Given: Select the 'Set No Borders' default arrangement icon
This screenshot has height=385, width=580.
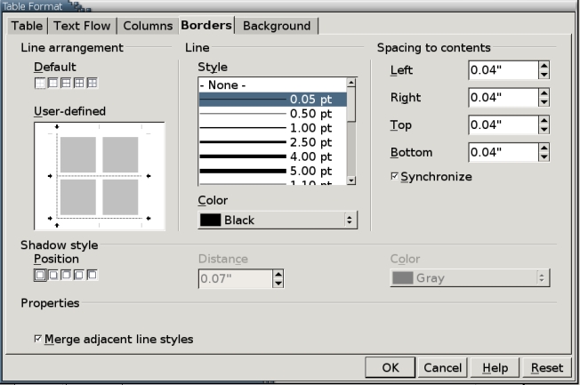Looking at the screenshot, I should pos(39,83).
